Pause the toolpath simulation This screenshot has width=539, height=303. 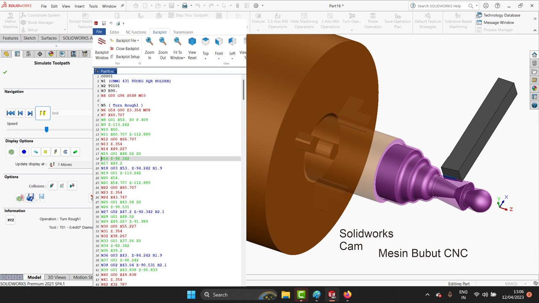tap(43, 113)
